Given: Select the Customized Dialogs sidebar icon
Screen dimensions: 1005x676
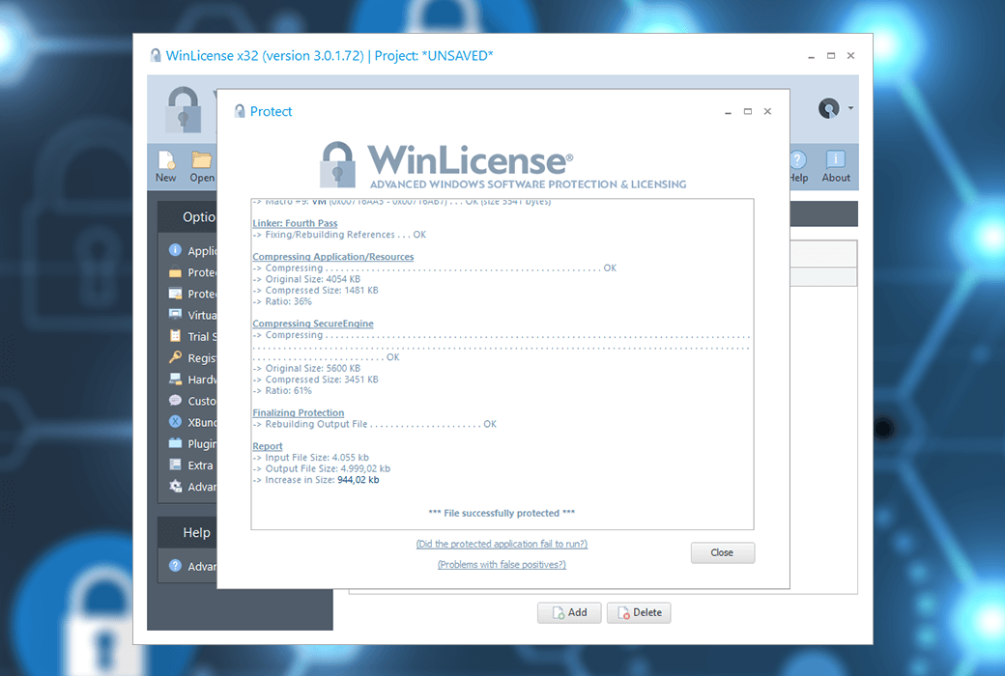Looking at the screenshot, I should [175, 400].
